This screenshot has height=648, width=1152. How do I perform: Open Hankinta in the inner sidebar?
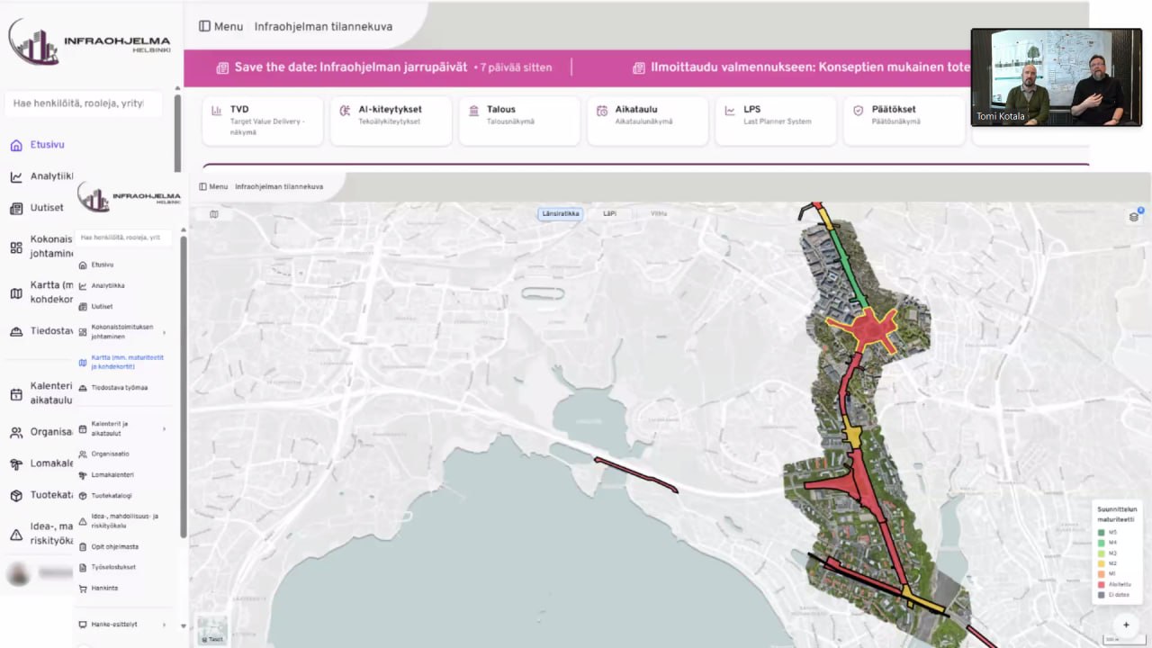pos(104,589)
